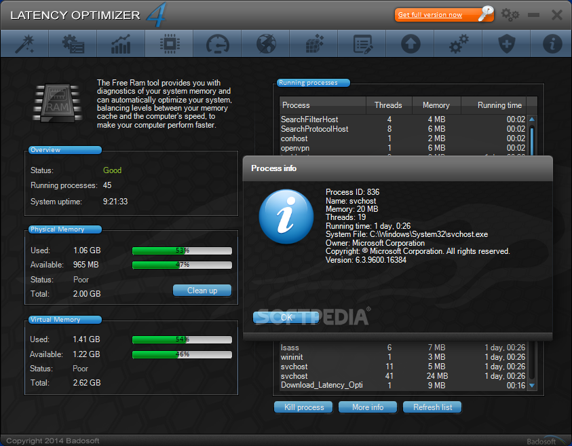Click physical memory Used 1.06 GB value
Image resolution: width=572 pixels, height=446 pixels.
point(87,250)
